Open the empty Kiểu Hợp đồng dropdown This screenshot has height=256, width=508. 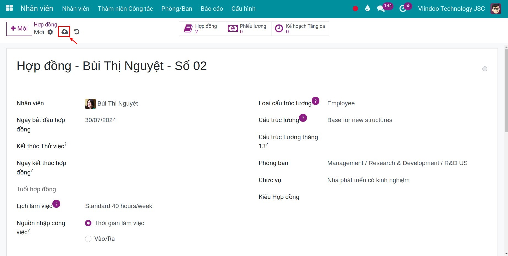[x=397, y=197]
